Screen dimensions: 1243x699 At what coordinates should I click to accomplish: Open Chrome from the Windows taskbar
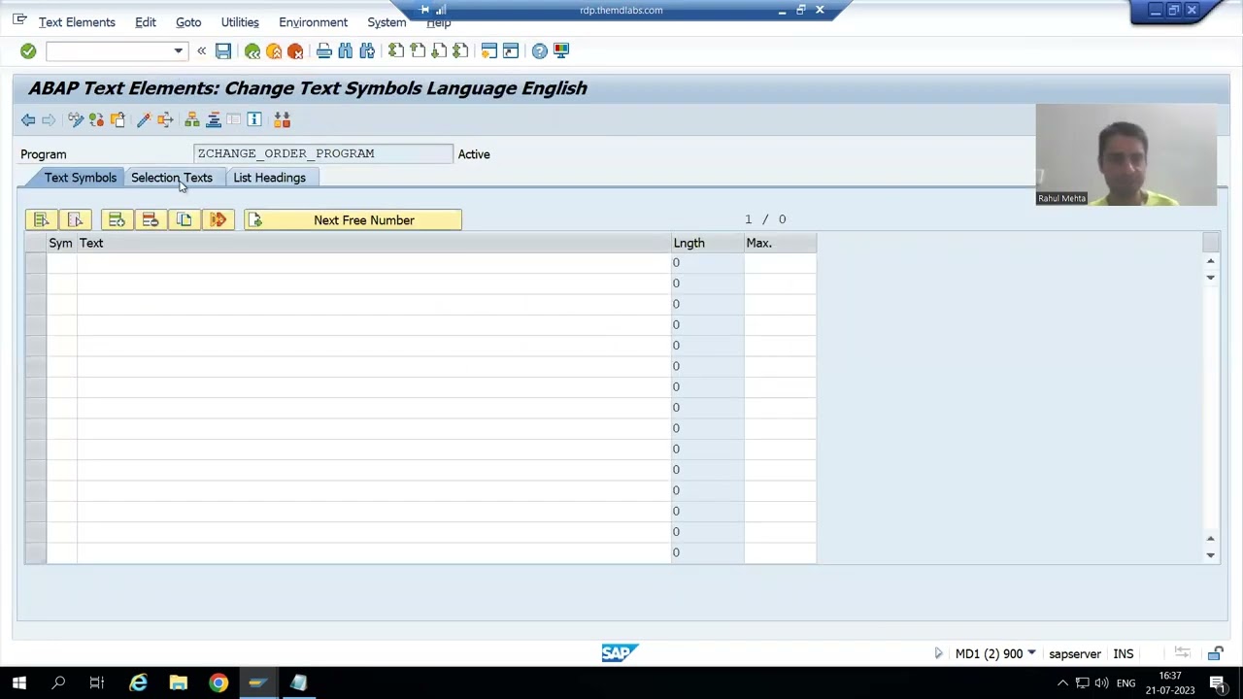[218, 683]
